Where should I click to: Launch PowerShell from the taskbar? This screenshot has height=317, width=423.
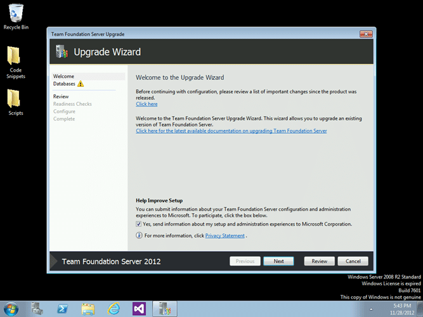click(x=63, y=309)
